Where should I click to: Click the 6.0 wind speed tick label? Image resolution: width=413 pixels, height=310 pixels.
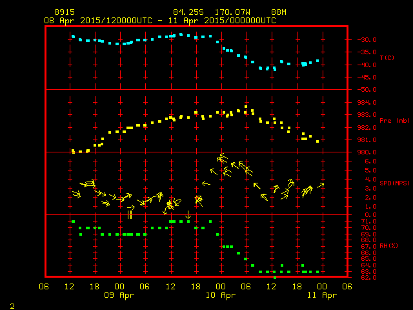point(370,161)
